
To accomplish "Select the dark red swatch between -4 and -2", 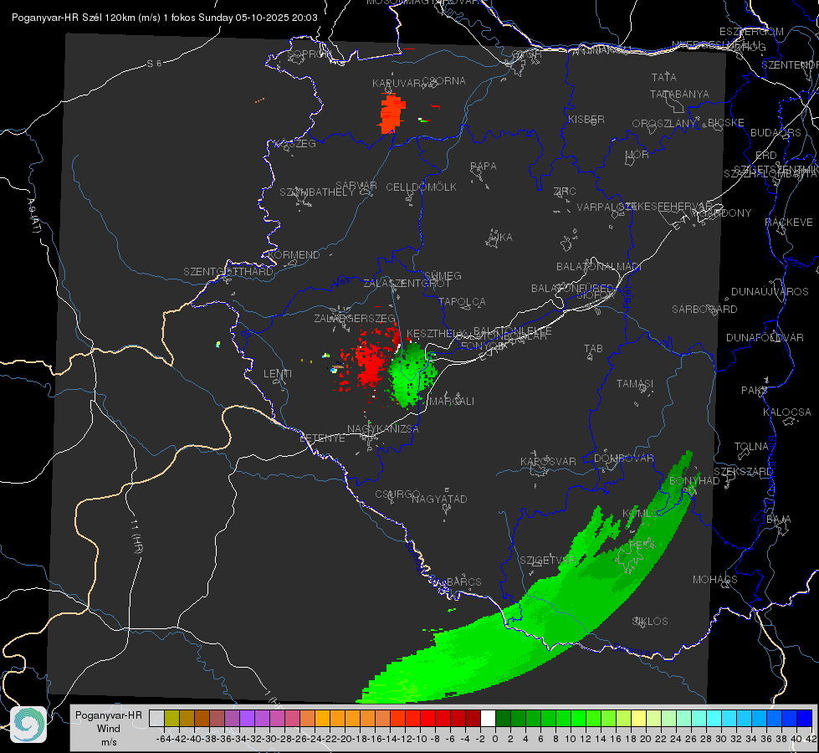I will pyautogui.click(x=473, y=718).
